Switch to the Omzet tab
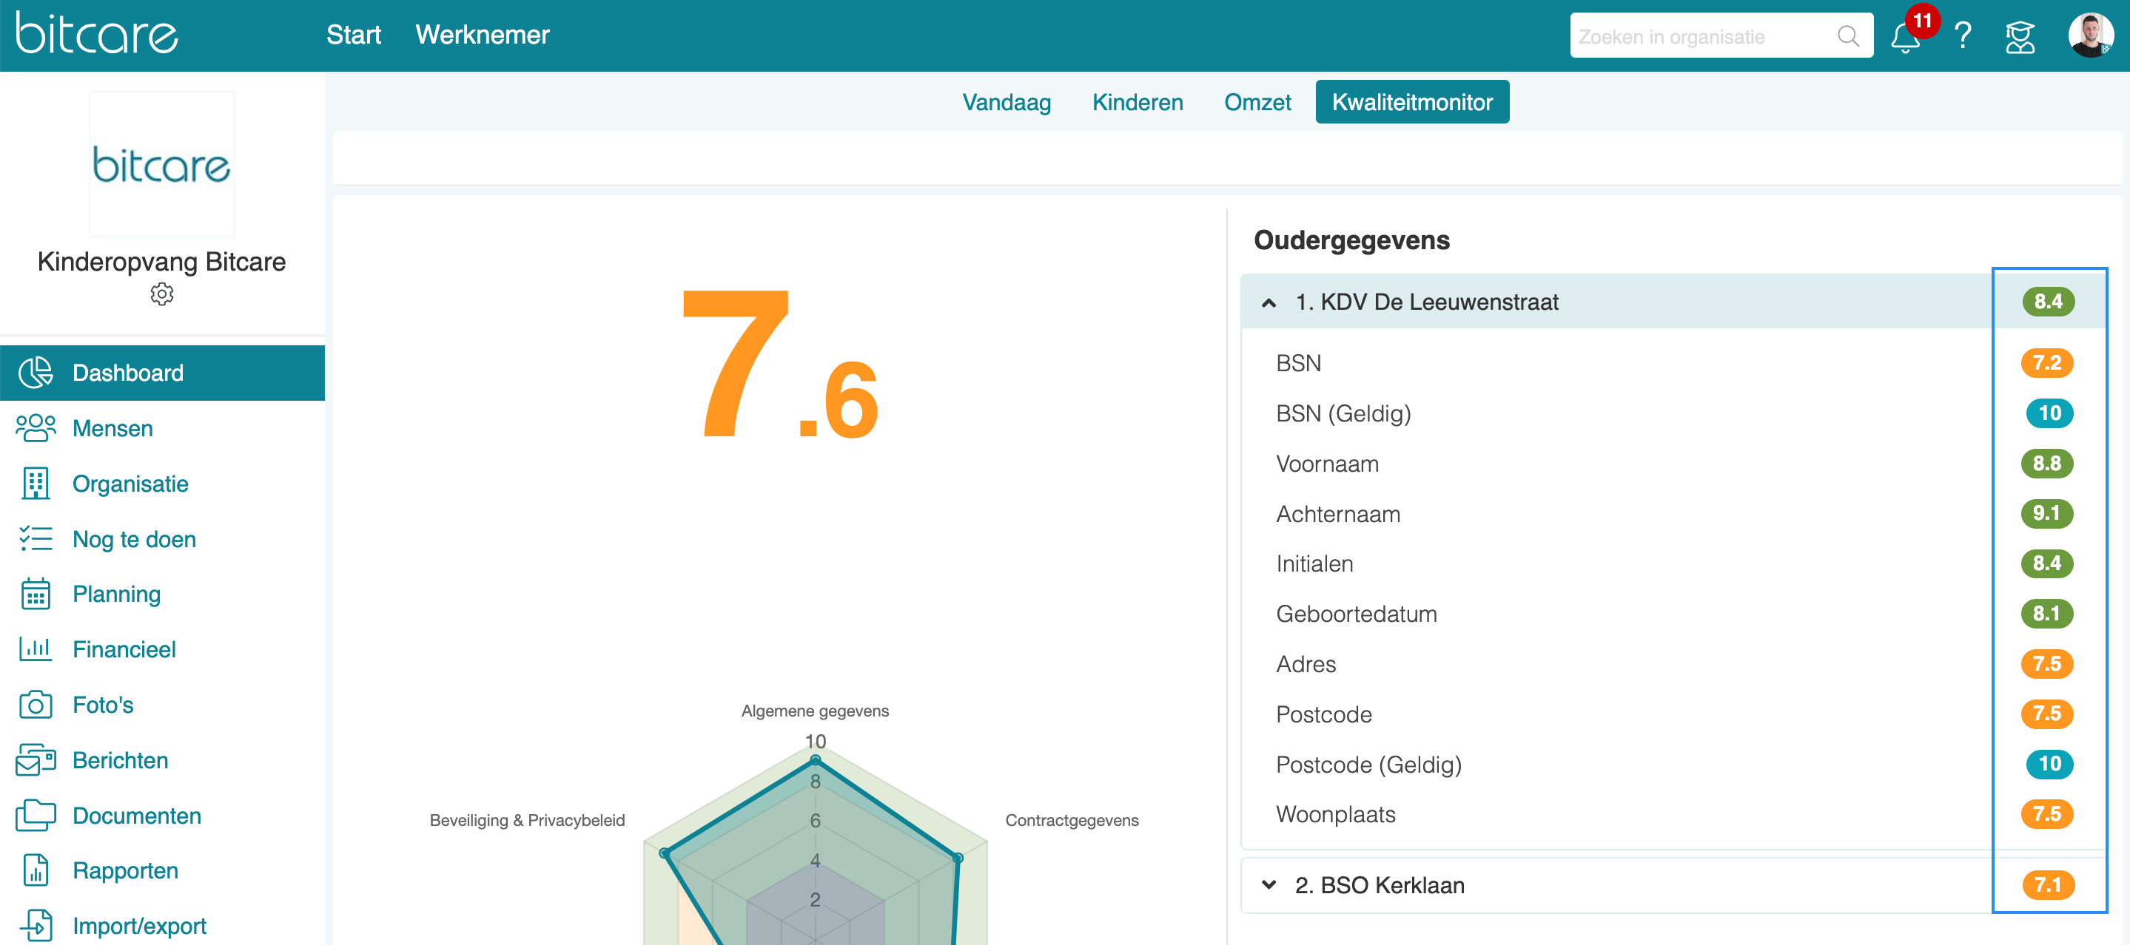 click(x=1257, y=101)
